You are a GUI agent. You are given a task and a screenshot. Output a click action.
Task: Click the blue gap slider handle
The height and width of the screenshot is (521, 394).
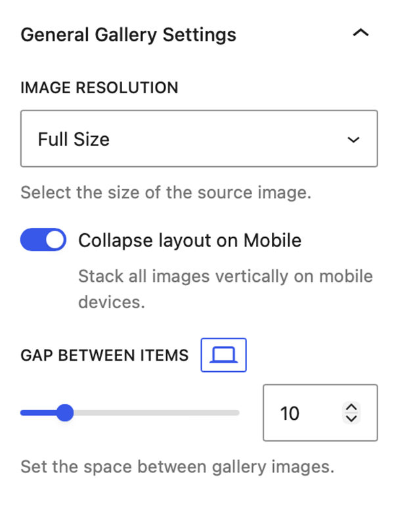point(65,413)
